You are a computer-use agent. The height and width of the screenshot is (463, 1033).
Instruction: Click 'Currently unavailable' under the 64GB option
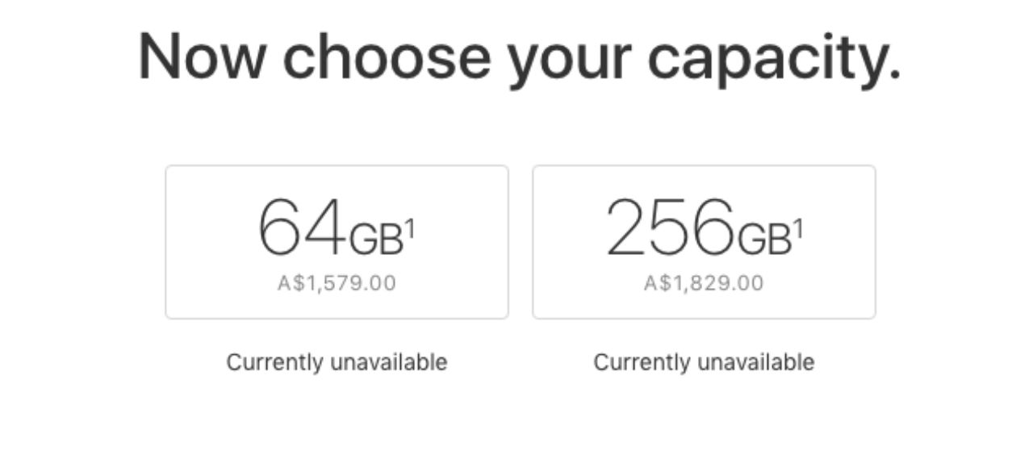[337, 362]
